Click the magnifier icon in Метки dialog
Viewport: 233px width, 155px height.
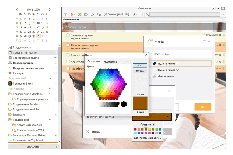coord(150,54)
